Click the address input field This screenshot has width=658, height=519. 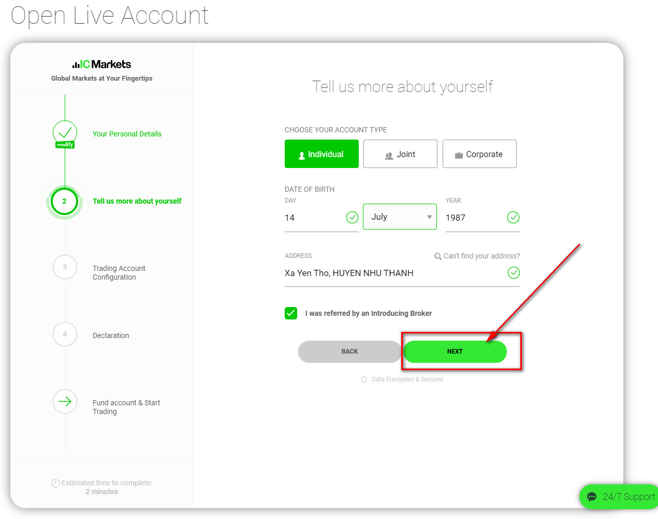(x=393, y=273)
